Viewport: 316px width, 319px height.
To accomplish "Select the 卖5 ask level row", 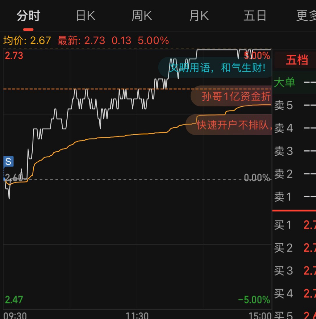I will (x=294, y=105).
